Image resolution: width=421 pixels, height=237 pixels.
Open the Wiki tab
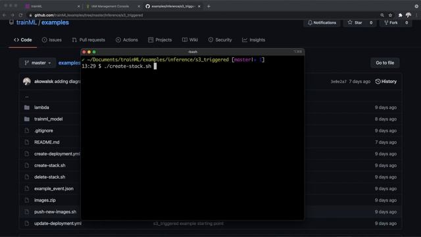click(190, 39)
